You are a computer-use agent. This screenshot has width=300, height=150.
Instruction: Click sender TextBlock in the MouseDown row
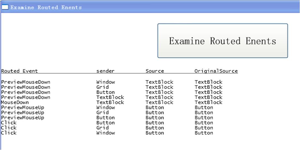[110, 102]
